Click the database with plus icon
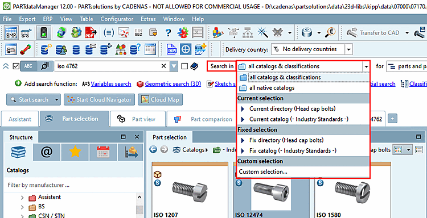427x218 pixels. pos(106,49)
